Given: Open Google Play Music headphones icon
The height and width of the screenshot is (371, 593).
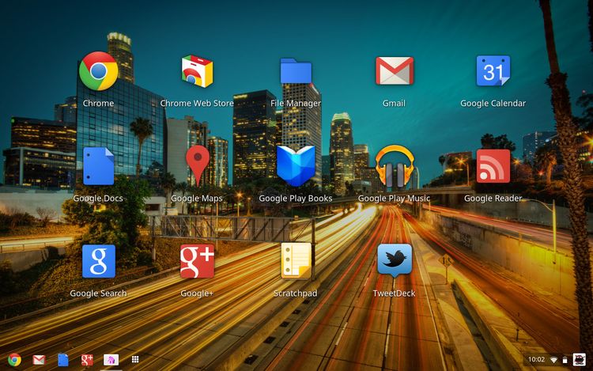Looking at the screenshot, I should pyautogui.click(x=394, y=166).
